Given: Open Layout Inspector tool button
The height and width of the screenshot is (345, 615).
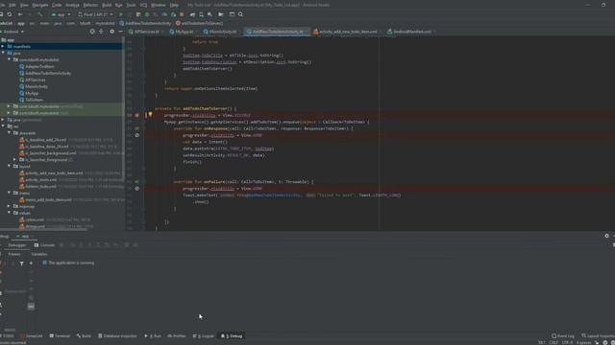Looking at the screenshot, I should [598, 336].
